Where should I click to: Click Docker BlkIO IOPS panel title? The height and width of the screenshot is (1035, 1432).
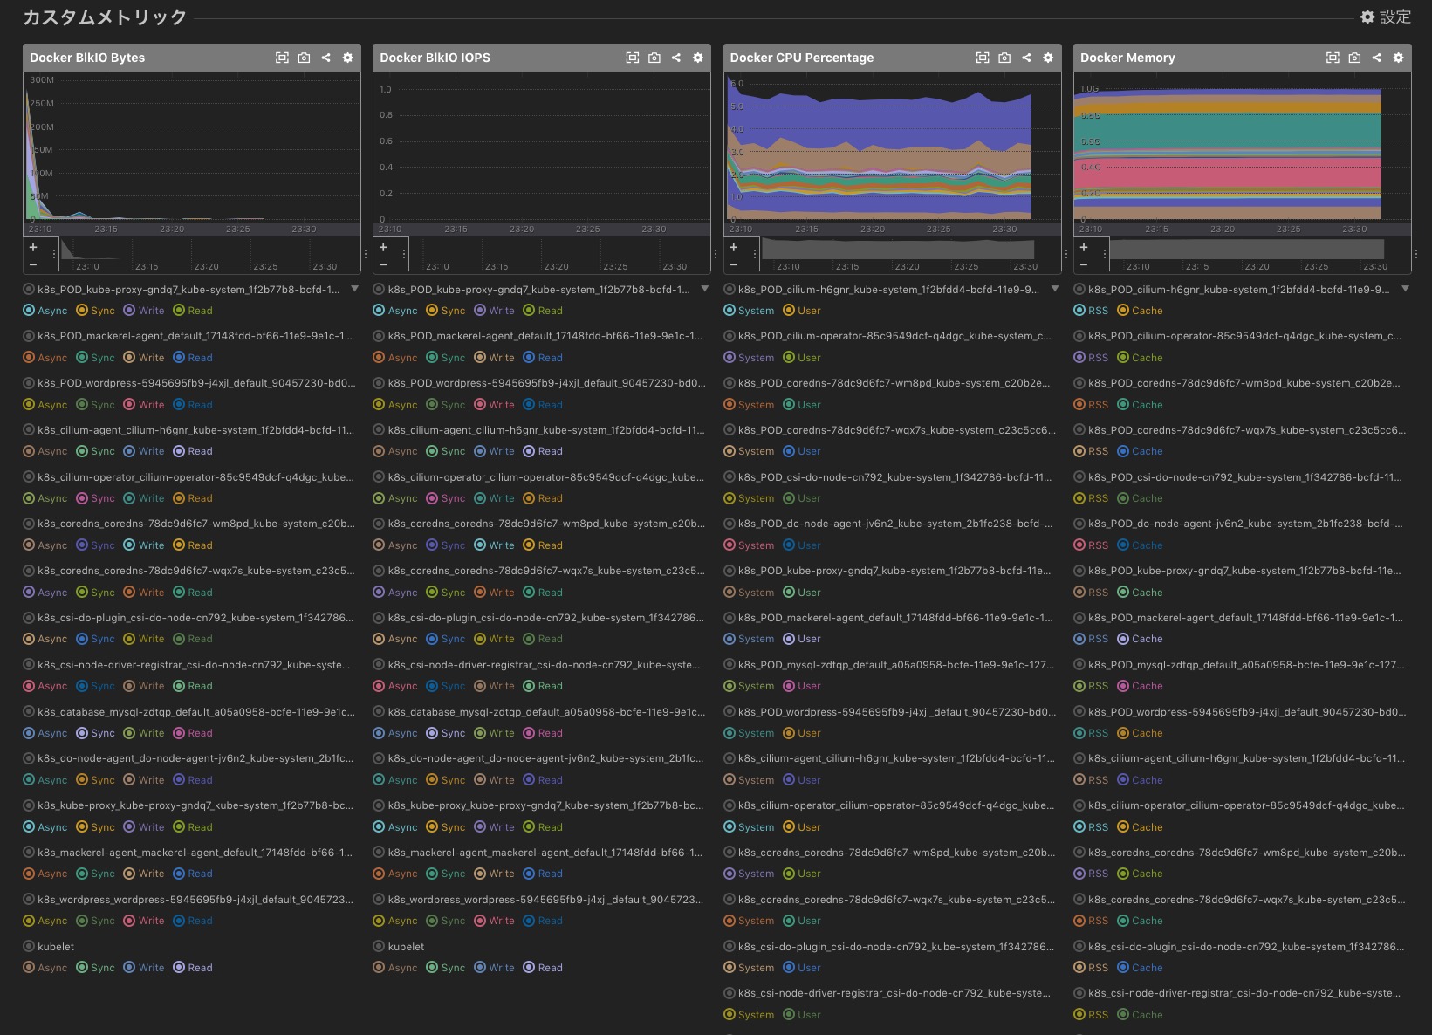[435, 58]
